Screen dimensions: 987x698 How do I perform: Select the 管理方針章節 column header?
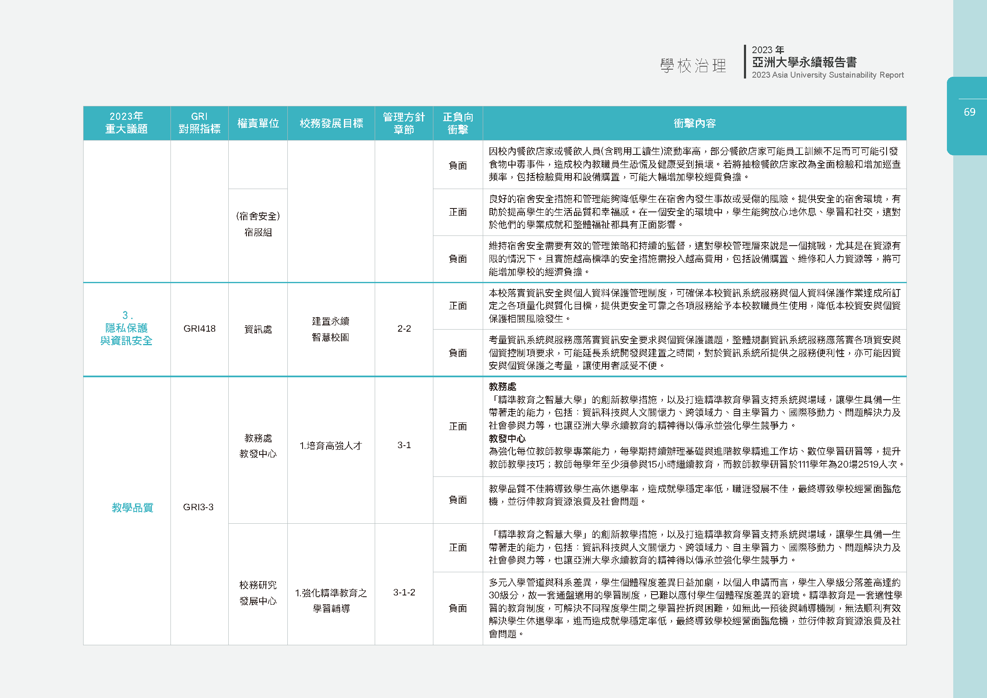click(x=404, y=123)
